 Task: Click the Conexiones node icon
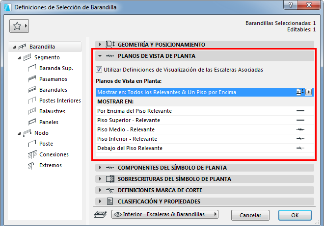pyautogui.click(x=33, y=154)
